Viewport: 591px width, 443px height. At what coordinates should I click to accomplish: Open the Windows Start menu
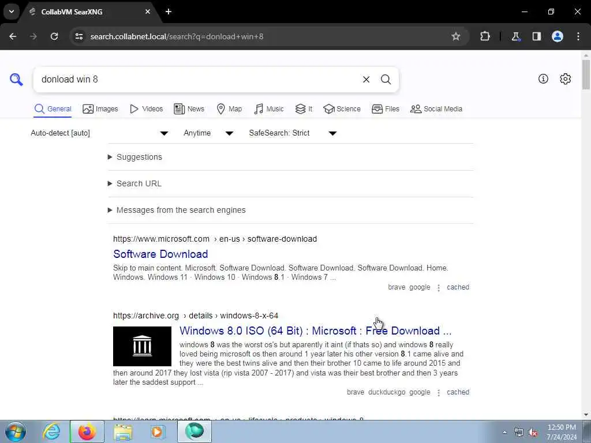[15, 431]
